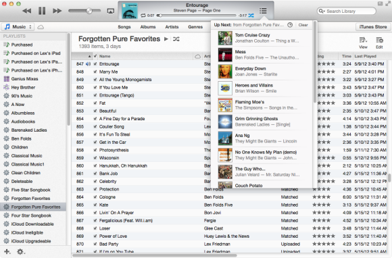Viewport: 392px width, 258px height.
Task: Shuffle the Forgotten Pure Favorites playlist
Action: 176,39
